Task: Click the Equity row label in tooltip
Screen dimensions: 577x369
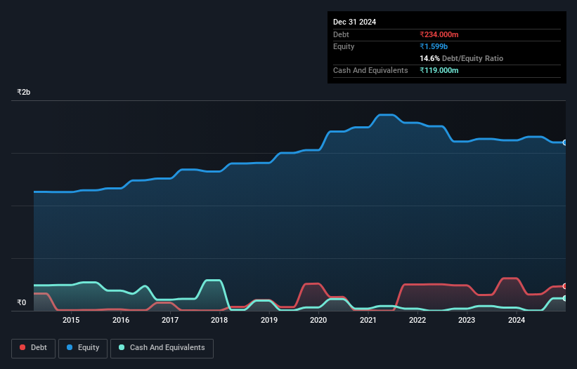Action: coord(344,46)
